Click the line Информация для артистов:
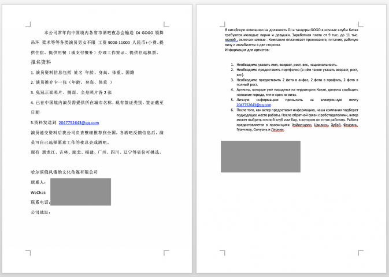Screen dimensions: 389x277 247,50
